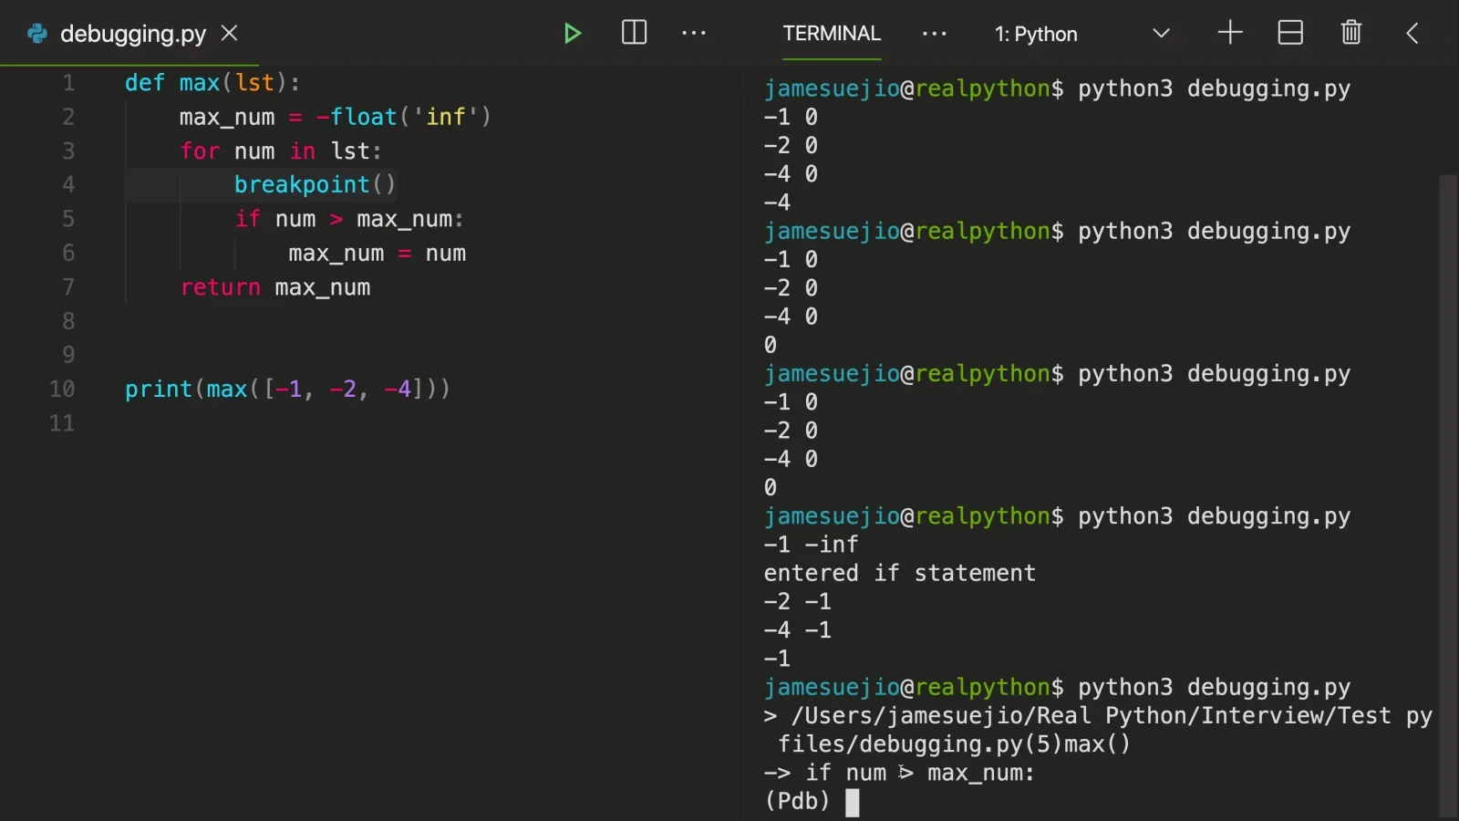This screenshot has width=1459, height=821.
Task: Run the Python file with the play icon
Action: tap(572, 34)
